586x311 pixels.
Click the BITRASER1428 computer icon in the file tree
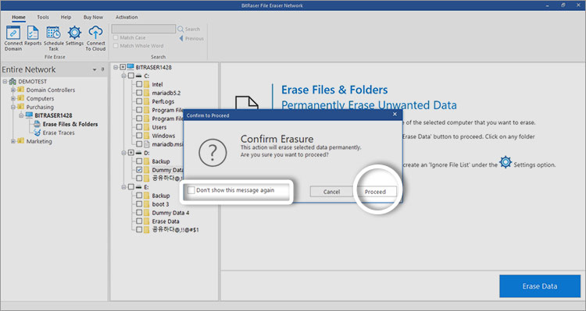tap(130, 67)
